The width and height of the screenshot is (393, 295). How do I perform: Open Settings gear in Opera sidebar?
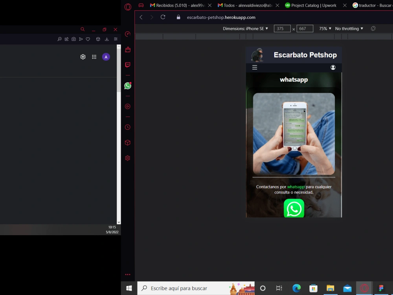point(128,158)
